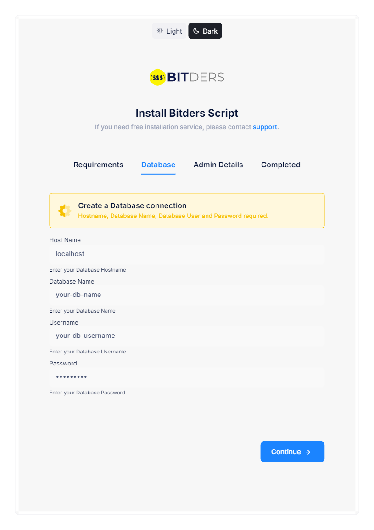Click the Continue button
This screenshot has height=530, width=374.
point(292,451)
